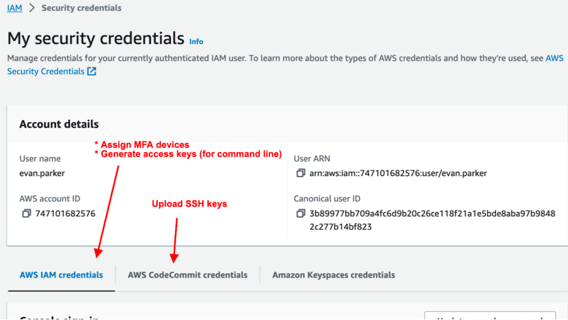Open the Amazon Keyspaces credentials tab
The image size is (568, 320).
point(333,275)
